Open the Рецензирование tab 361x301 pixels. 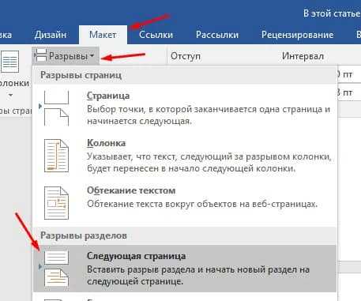click(297, 35)
